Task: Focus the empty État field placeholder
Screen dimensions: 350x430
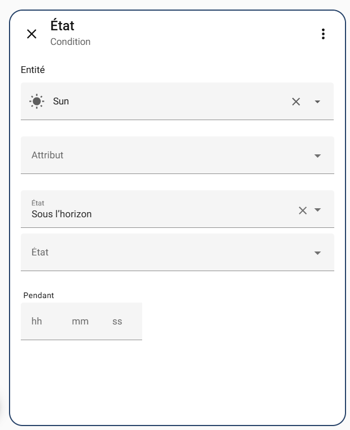Action: 40,252
